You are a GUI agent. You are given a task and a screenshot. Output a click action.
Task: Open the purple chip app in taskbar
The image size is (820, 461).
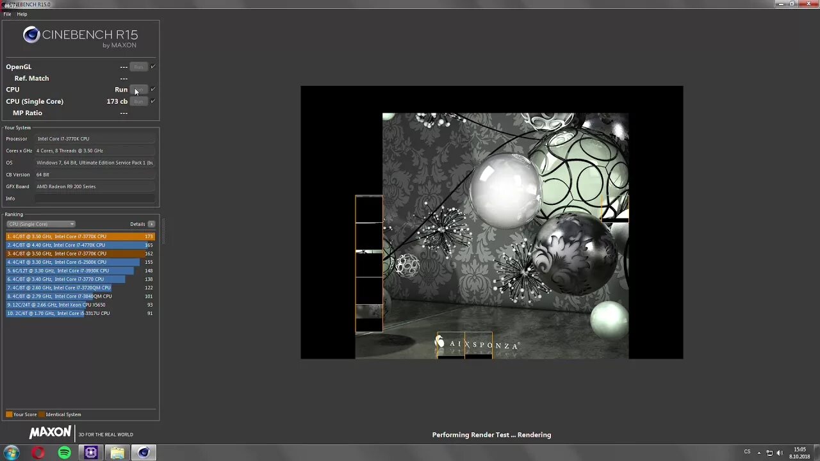(91, 453)
